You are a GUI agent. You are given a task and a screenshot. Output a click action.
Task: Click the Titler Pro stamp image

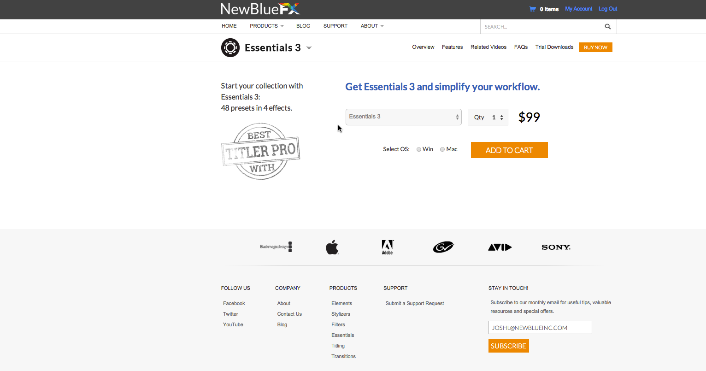click(x=261, y=151)
